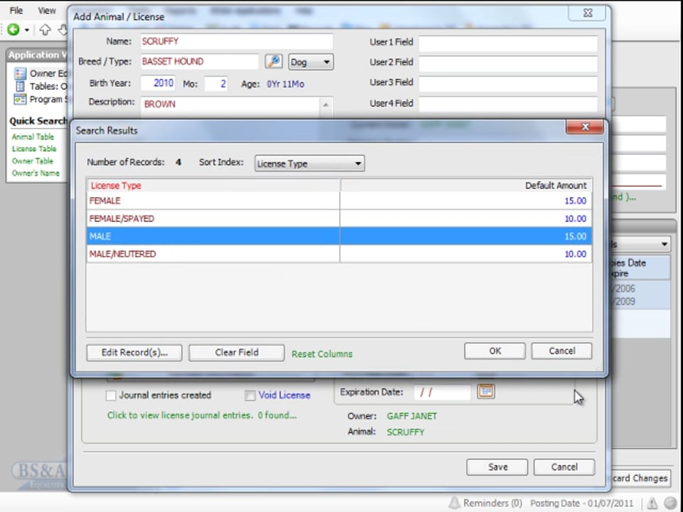The image size is (683, 512).
Task: Click the Posting Date status bar entry
Action: [x=581, y=503]
